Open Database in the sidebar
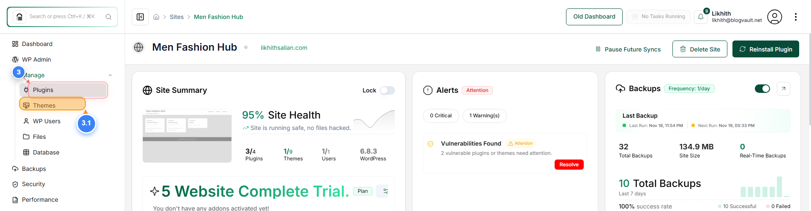 pyautogui.click(x=41, y=152)
